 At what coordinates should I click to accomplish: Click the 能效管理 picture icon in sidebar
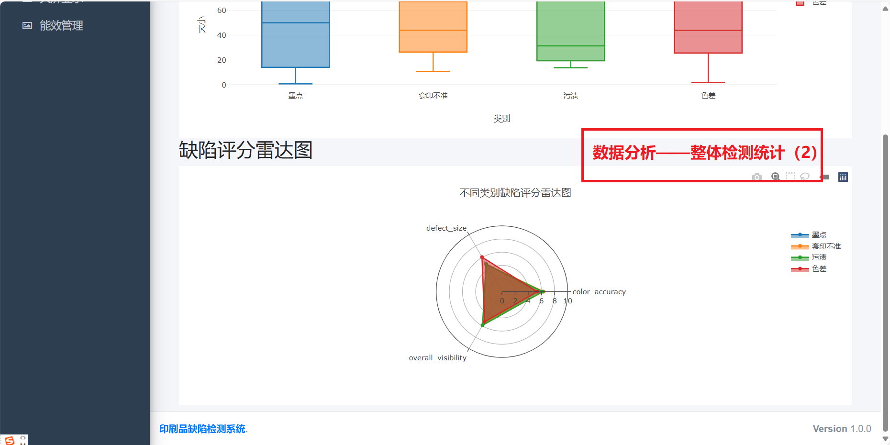click(27, 25)
